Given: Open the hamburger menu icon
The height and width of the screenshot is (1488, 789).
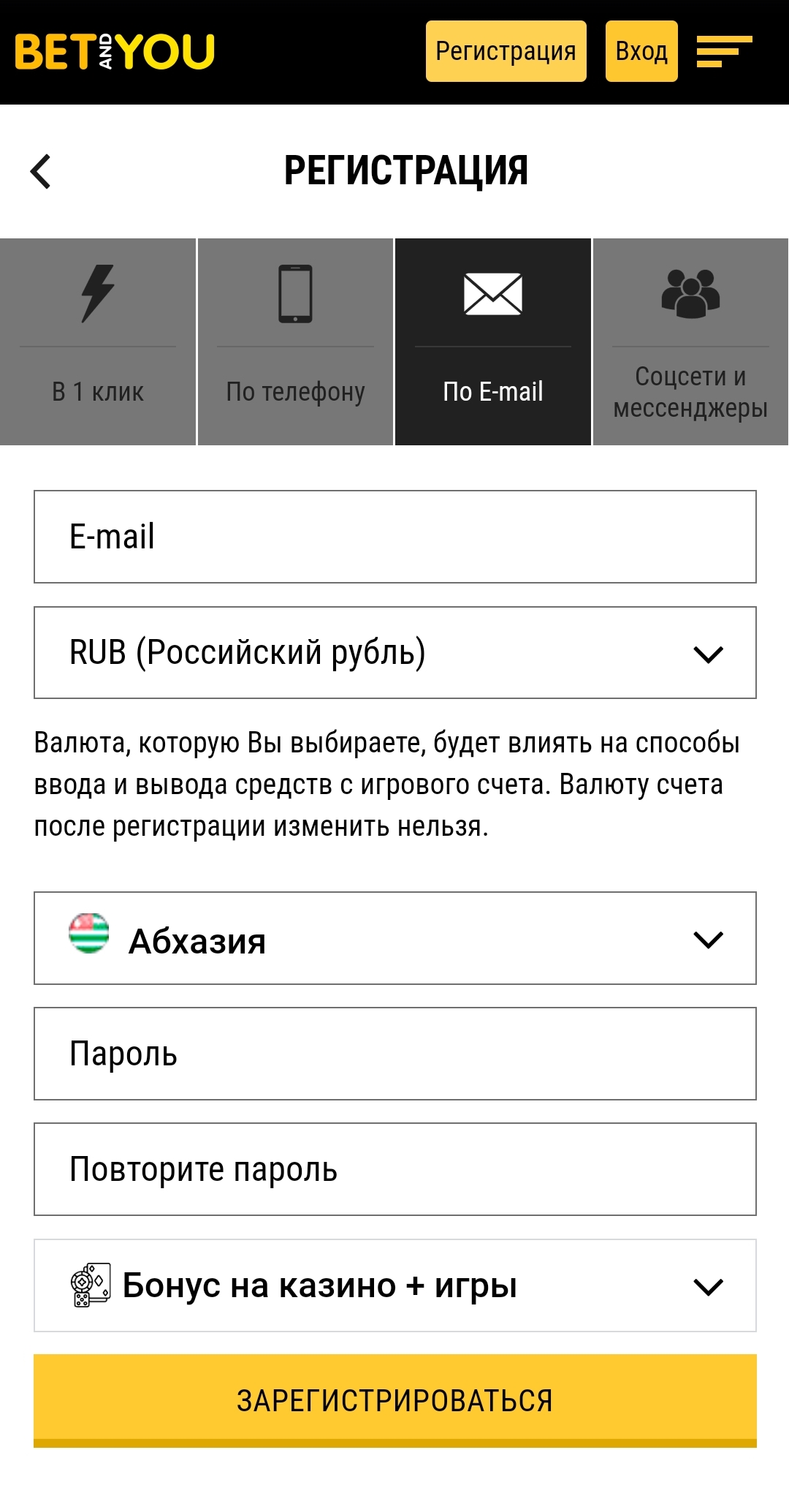Looking at the screenshot, I should pos(723,51).
